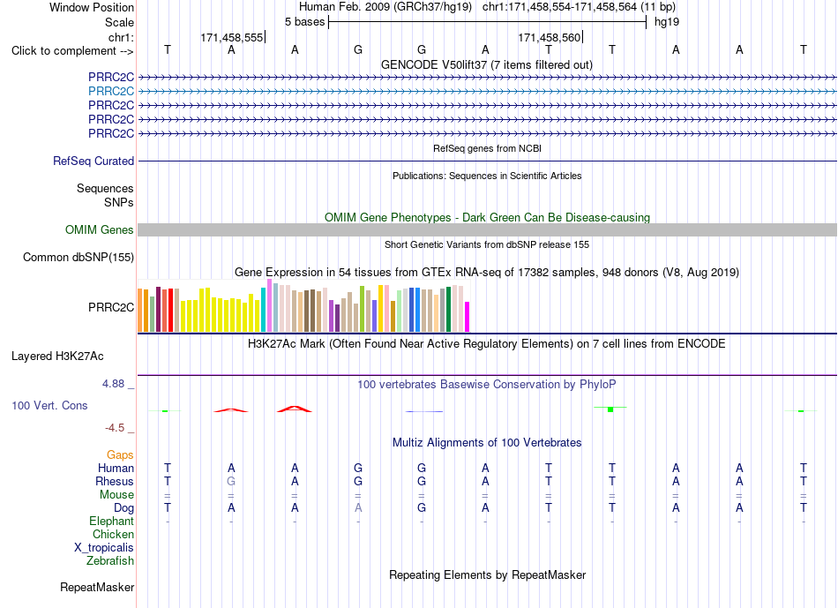838x608 pixels.
Task: Open 'Short Genetic Variants from dbSNP release 155'
Action: (487, 245)
